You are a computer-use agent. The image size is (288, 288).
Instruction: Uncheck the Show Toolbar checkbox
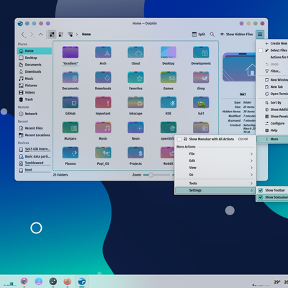pos(261,190)
